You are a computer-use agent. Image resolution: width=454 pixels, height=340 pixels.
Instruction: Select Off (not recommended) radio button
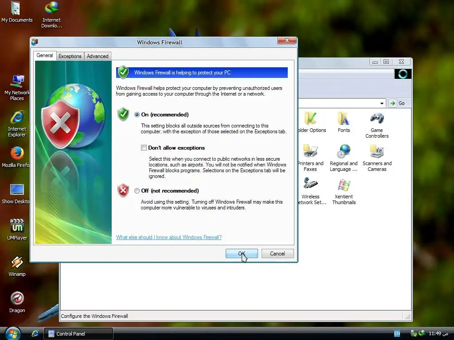coord(137,191)
